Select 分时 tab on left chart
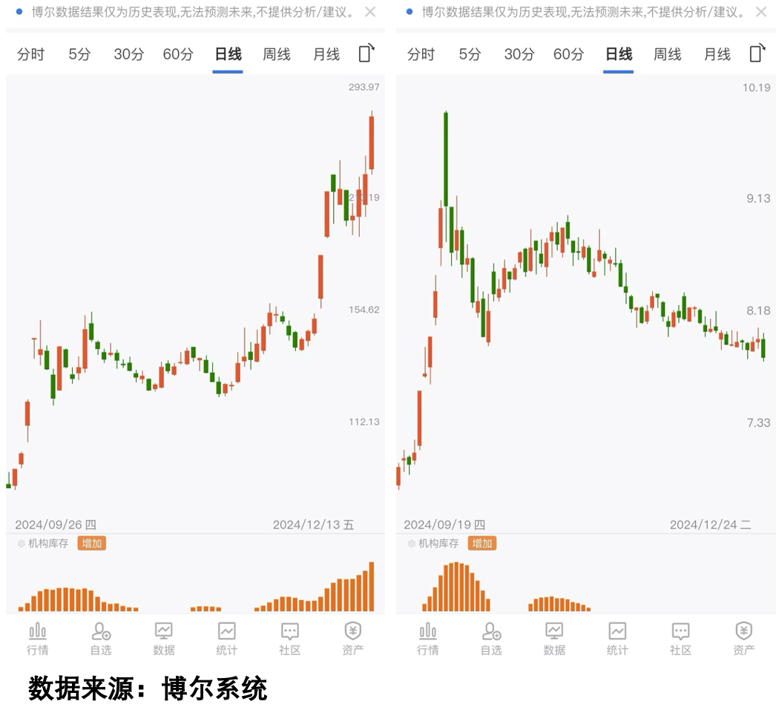 point(30,54)
